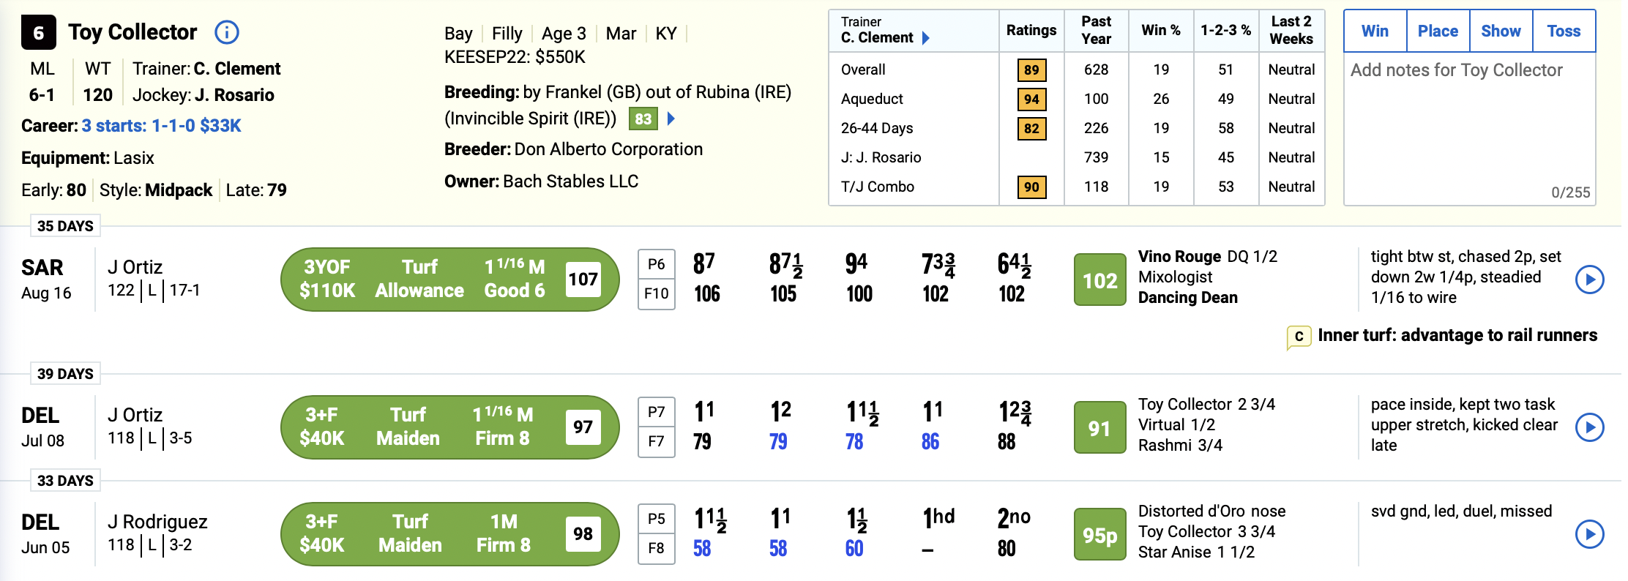Click the Aqueduct rating 94 box
This screenshot has width=1628, height=581.
tap(1031, 99)
